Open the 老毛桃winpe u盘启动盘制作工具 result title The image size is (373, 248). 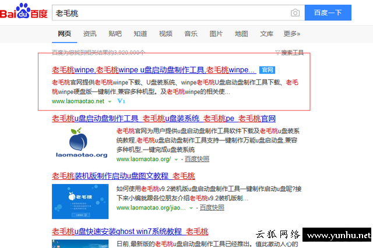154,70
